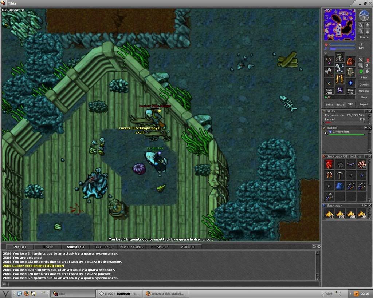Click the minimap view
The image size is (373, 298).
[339, 24]
